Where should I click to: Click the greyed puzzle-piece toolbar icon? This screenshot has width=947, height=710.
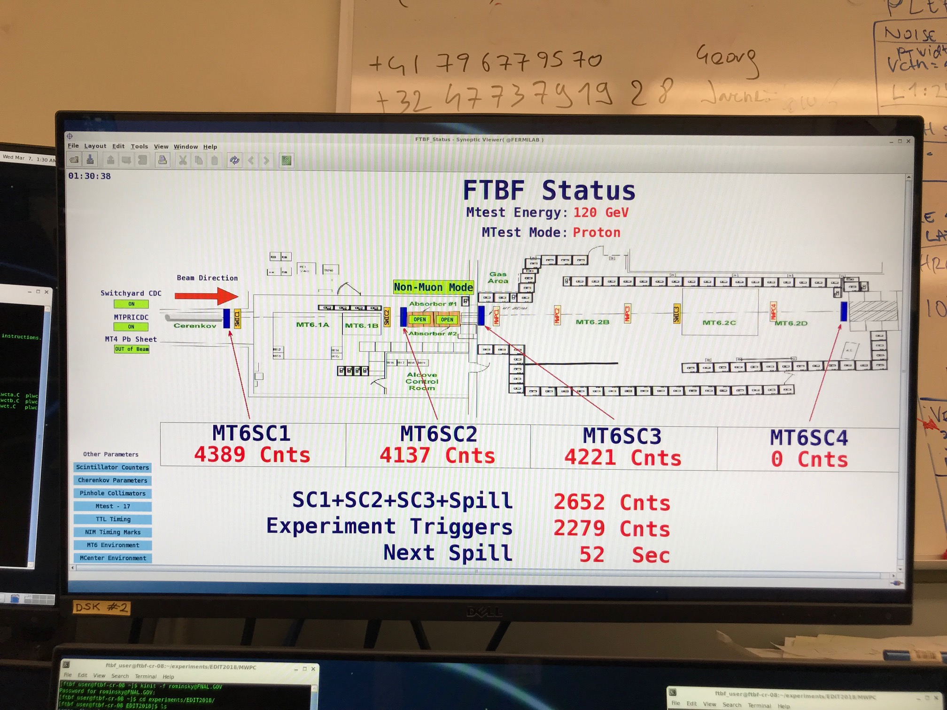click(142, 161)
